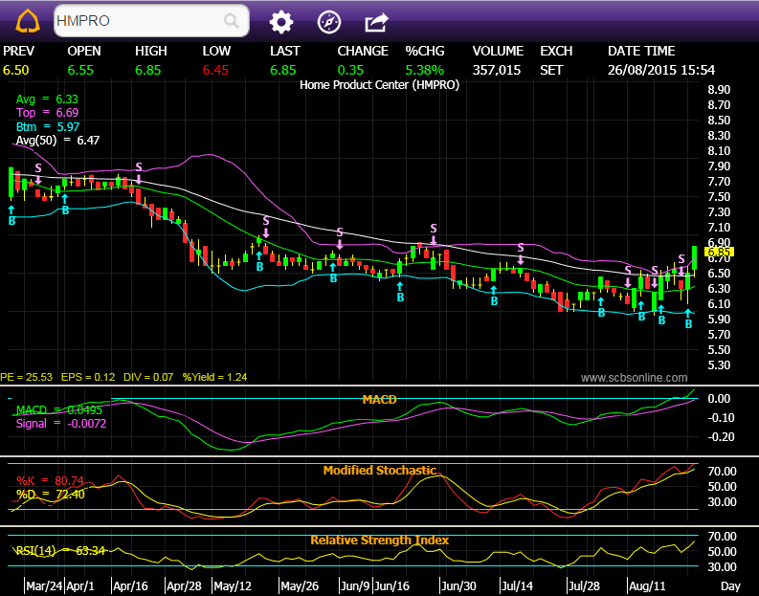
Task: Click the %CHG value 5.38%
Action: [x=425, y=70]
